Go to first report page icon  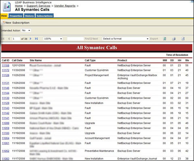point(3,39)
